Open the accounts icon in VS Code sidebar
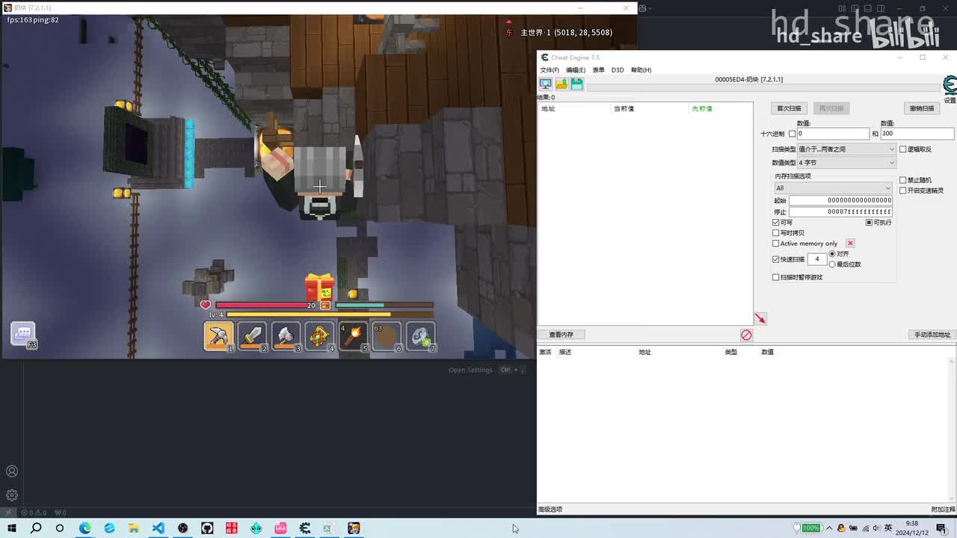This screenshot has height=538, width=957. pyautogui.click(x=12, y=471)
